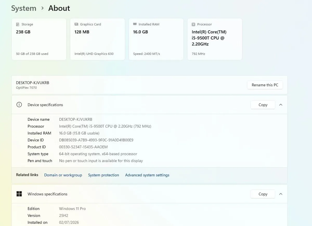
Task: Click the 'System type' label
Action: 38,154
